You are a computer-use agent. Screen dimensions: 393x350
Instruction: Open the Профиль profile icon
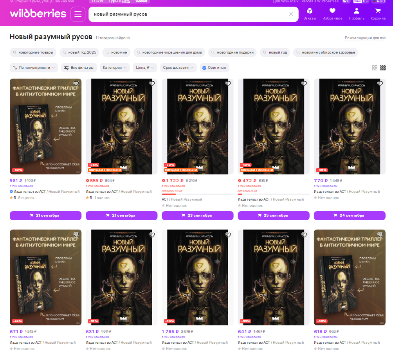tap(357, 14)
